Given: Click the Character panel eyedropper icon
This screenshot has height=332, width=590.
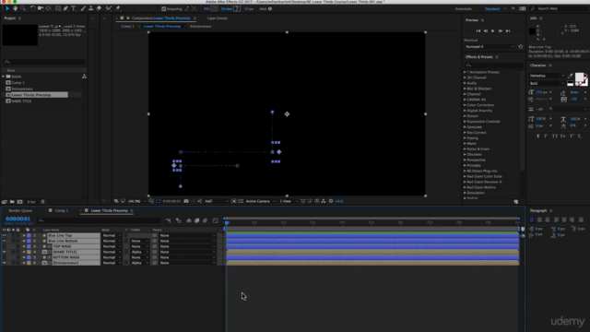Looking at the screenshot, I should [571, 76].
